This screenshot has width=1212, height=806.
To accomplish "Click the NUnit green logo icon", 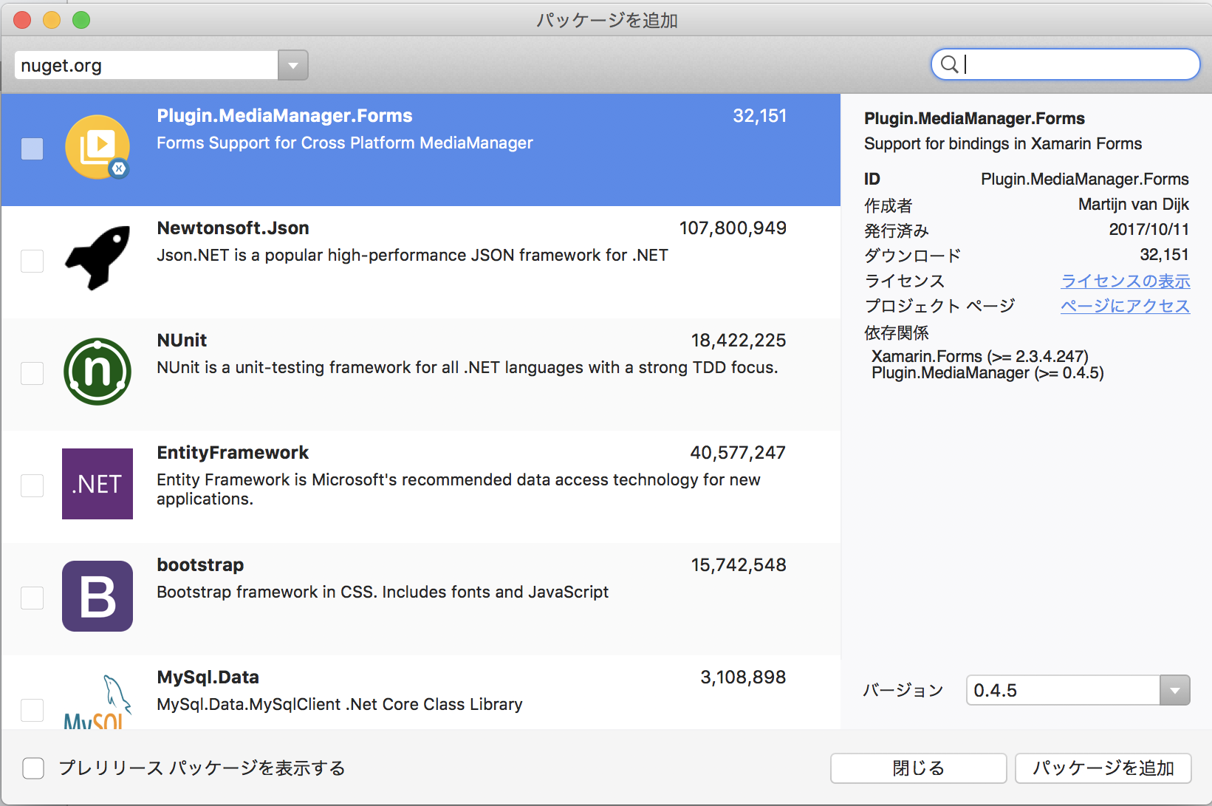I will 97,372.
